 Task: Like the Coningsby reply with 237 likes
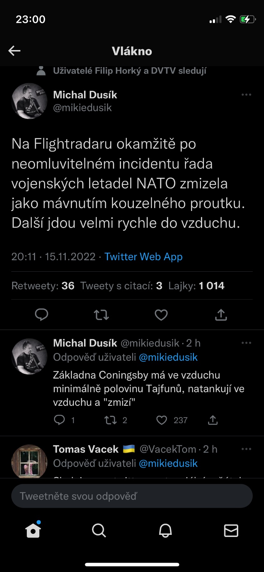(x=162, y=420)
